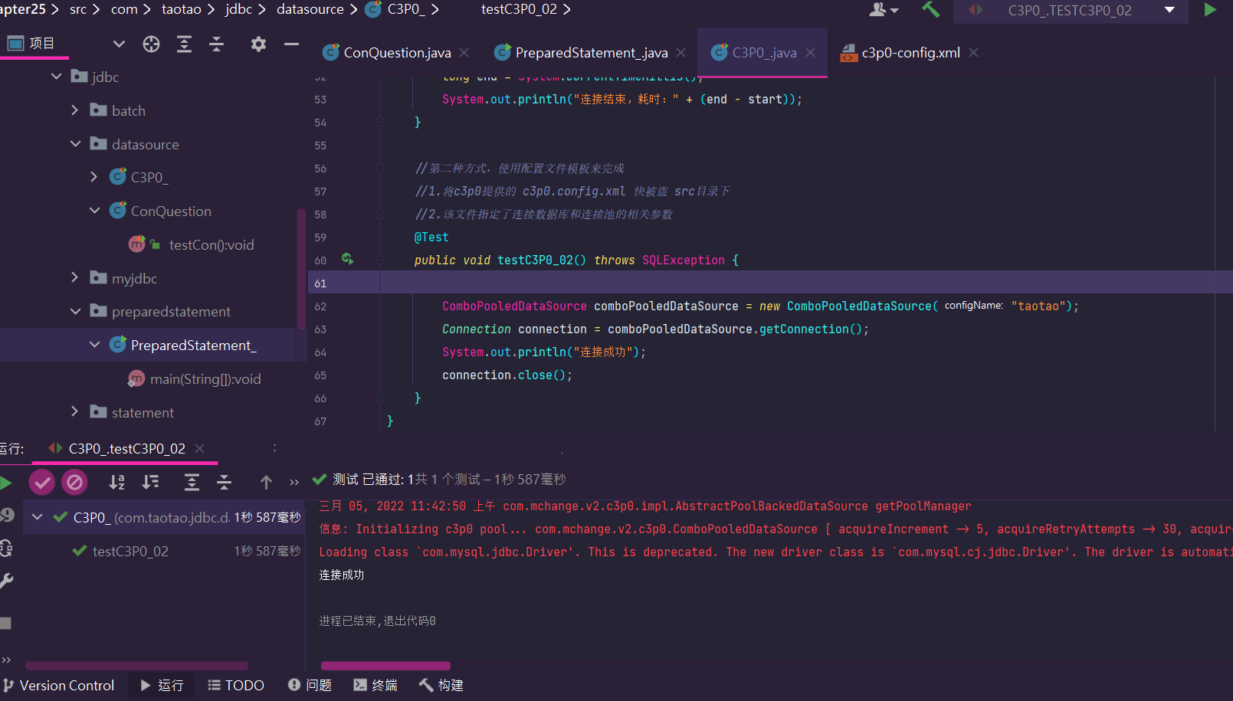
Task: Open the project view dropdown arrow
Action: 119,44
